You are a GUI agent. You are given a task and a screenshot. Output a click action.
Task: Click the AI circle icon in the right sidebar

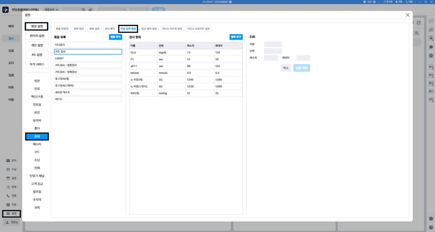coord(431,56)
